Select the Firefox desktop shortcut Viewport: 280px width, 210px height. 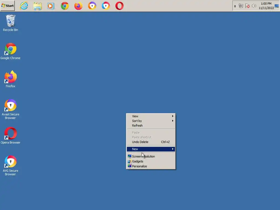point(10,79)
